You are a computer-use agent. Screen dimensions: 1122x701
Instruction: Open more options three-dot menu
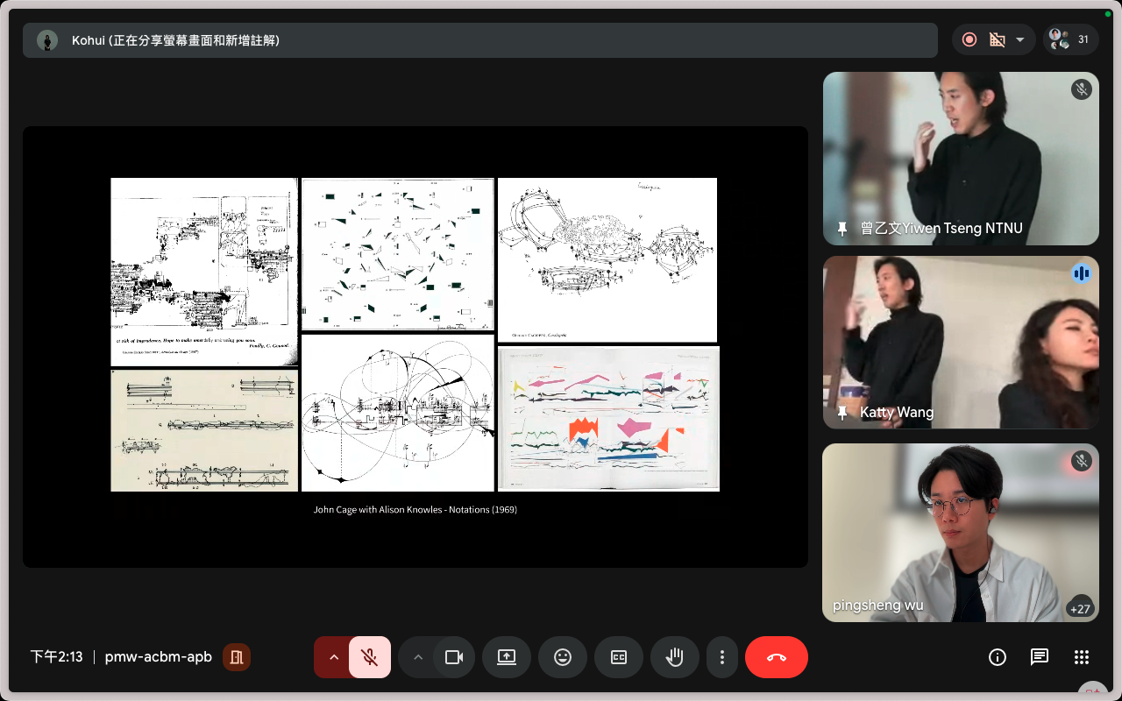[x=722, y=657]
